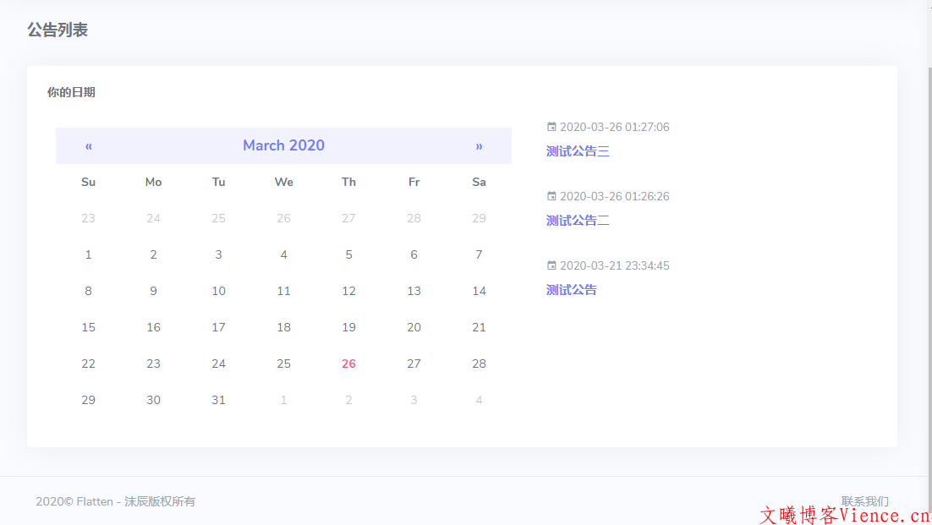Click the page vertical scrollbar
Image resolution: width=932 pixels, height=525 pixels.
(x=927, y=254)
